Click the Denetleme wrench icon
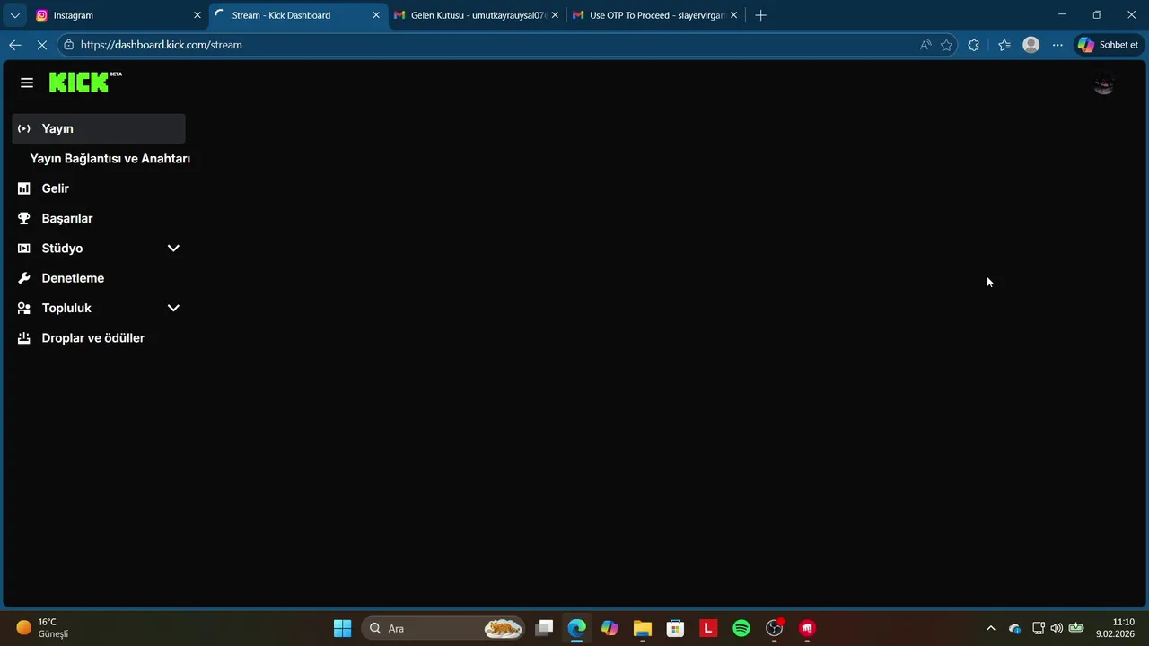 pyautogui.click(x=24, y=278)
